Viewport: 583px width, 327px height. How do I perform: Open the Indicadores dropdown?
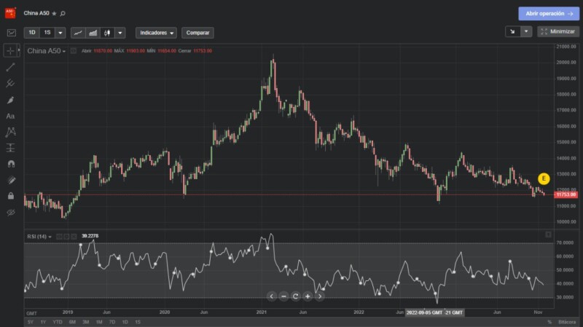(x=156, y=33)
